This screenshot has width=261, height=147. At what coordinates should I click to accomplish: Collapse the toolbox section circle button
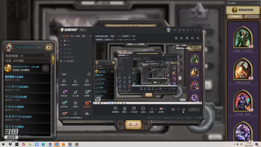tap(89, 74)
